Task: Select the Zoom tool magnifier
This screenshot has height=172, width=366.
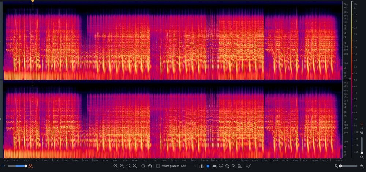Action: pyautogui.click(x=143, y=166)
